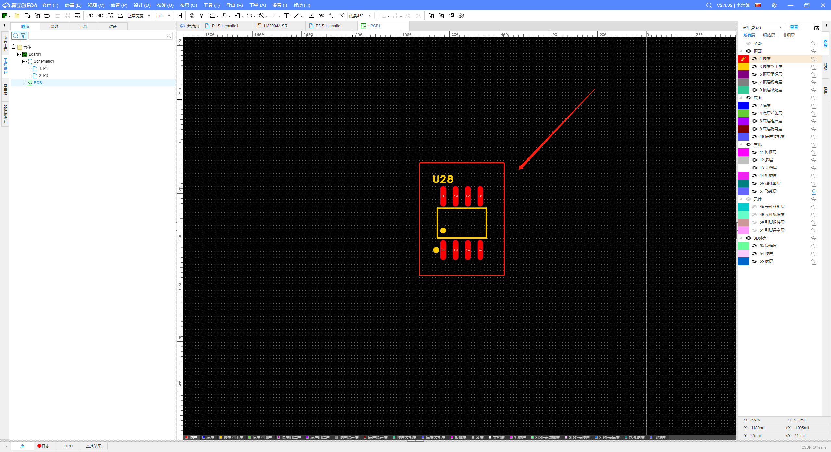Image resolution: width=831 pixels, height=452 pixels.
Task: Toggle lock on 57 飞线层 row
Action: [814, 192]
